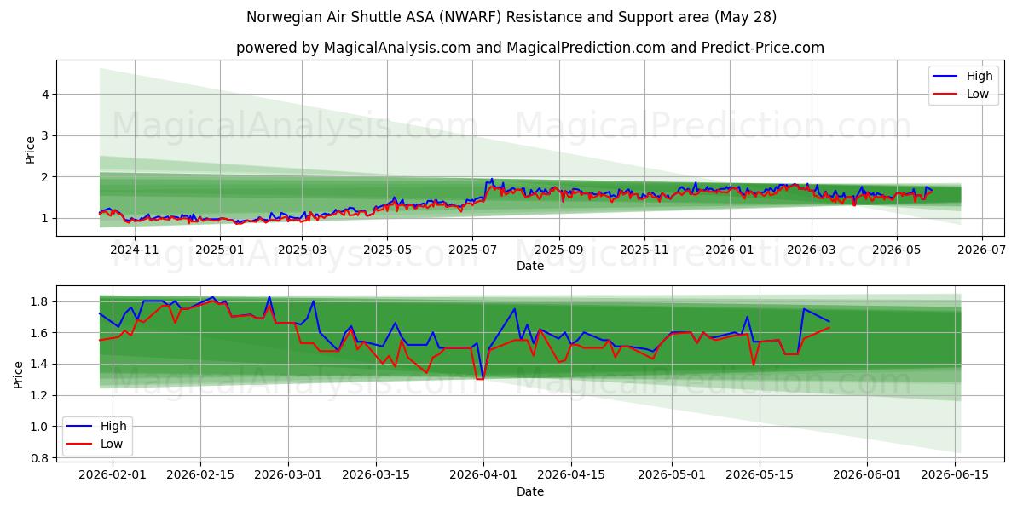Click the '1.2' y-axis tick of lower chart
The width and height of the screenshot is (1023, 511).
(x=42, y=395)
